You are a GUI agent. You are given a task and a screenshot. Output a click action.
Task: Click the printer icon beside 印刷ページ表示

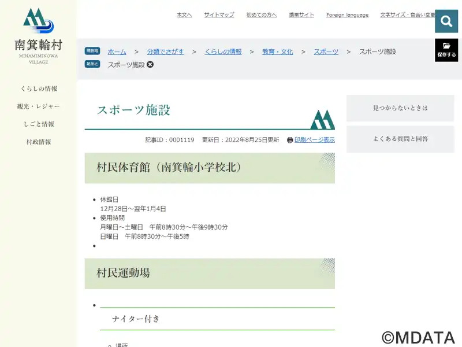(290, 140)
